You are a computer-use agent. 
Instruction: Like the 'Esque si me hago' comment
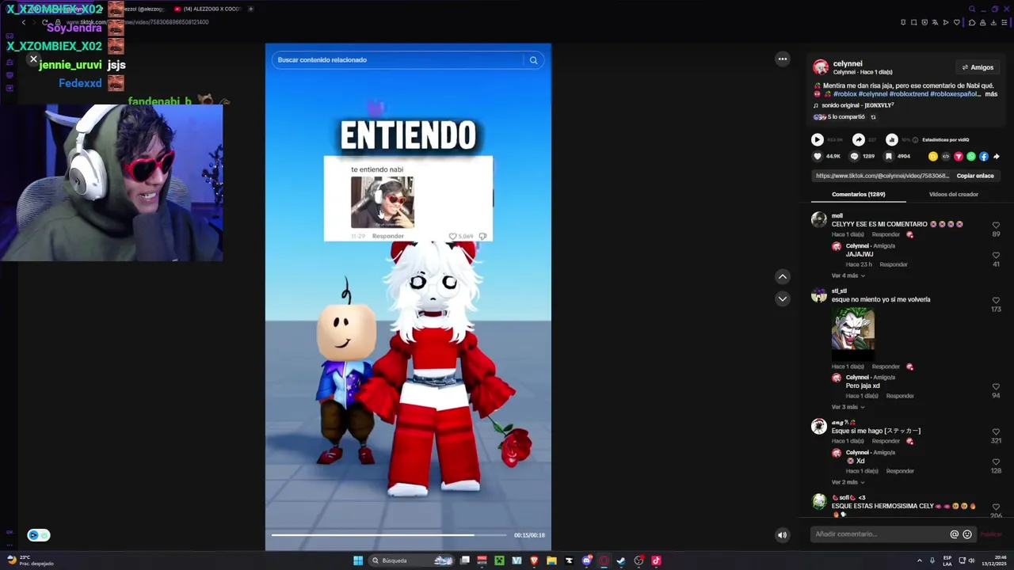point(996,431)
